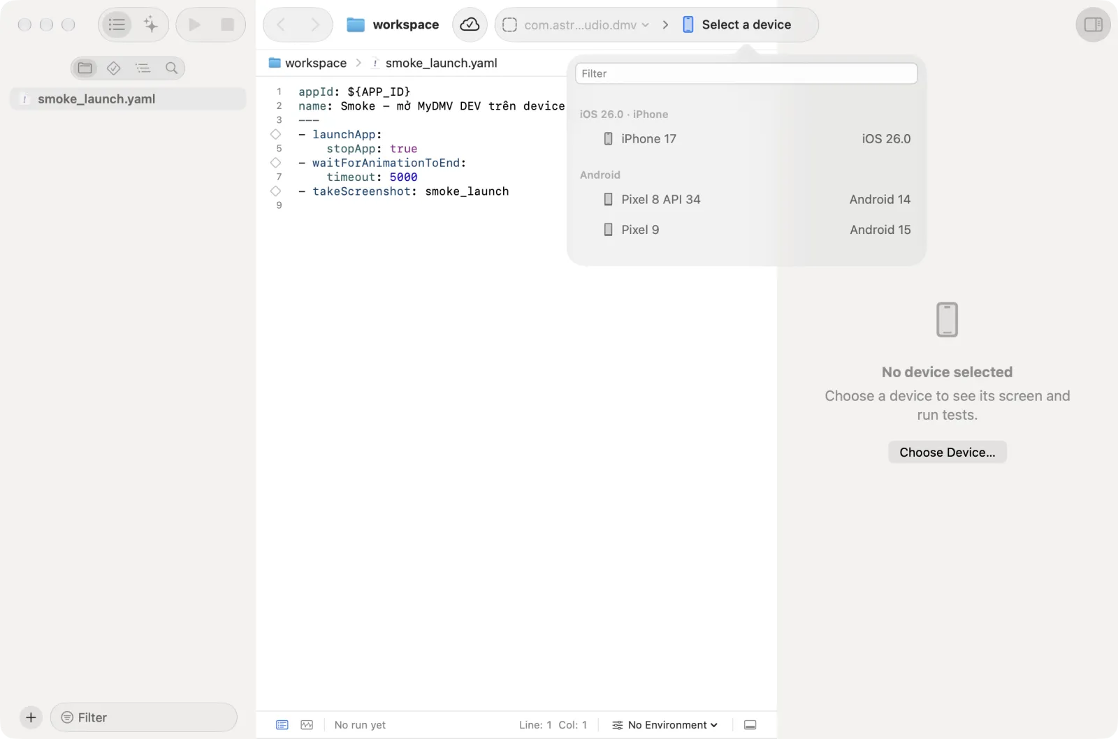Click smoke_launch.yaml breadcrumb

tap(435, 63)
